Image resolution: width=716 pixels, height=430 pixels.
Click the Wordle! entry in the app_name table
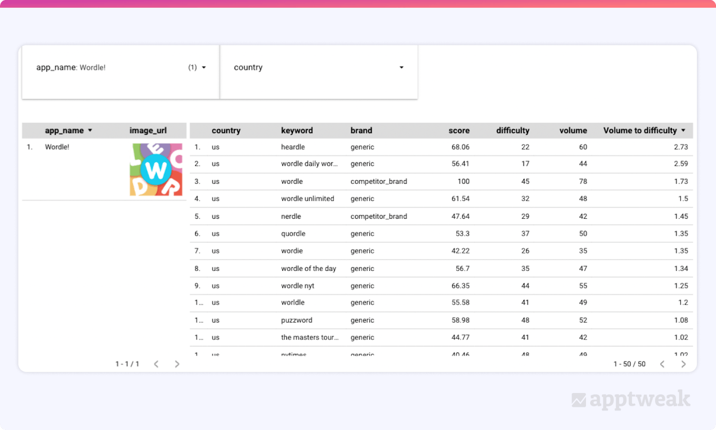(57, 147)
